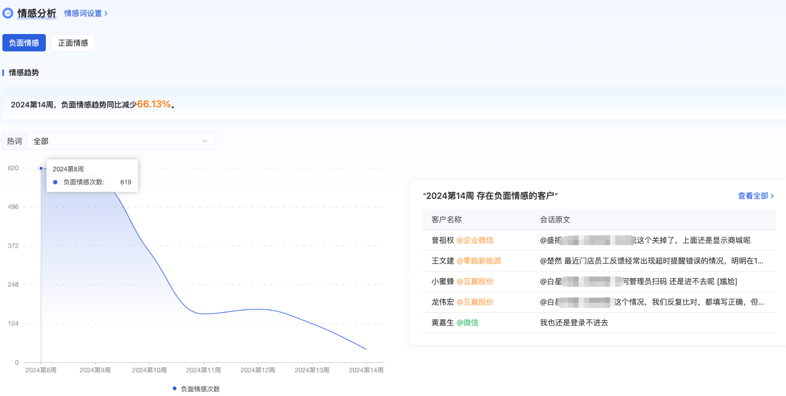Viewport: 786px width, 396px height.
Task: Switch to 正面情感 tab
Action: 73,43
